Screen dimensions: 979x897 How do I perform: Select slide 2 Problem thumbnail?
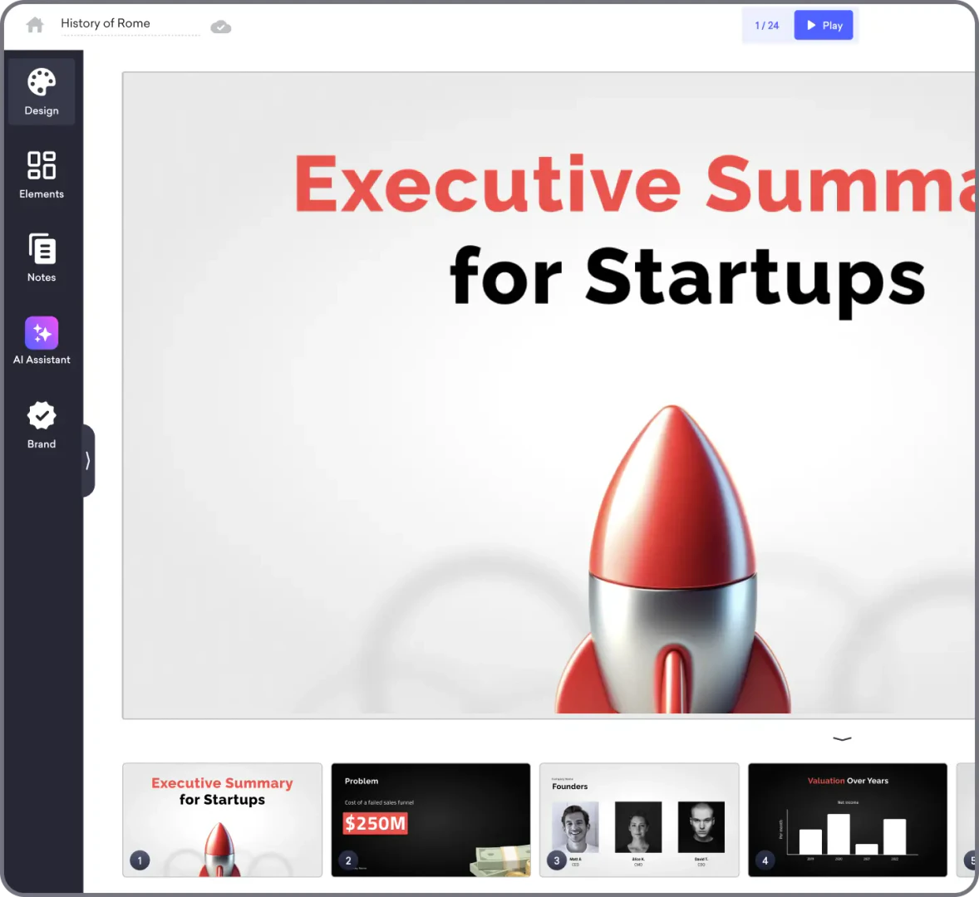click(430, 820)
